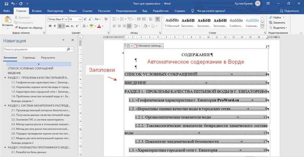304x157 pixels.
Task: Toggle justify alignment button
Action: 129,26
